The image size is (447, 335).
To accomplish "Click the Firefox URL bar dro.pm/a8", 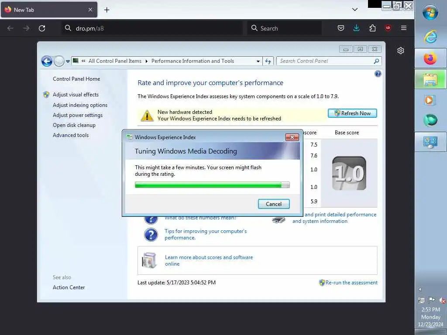I will pyautogui.click(x=152, y=28).
